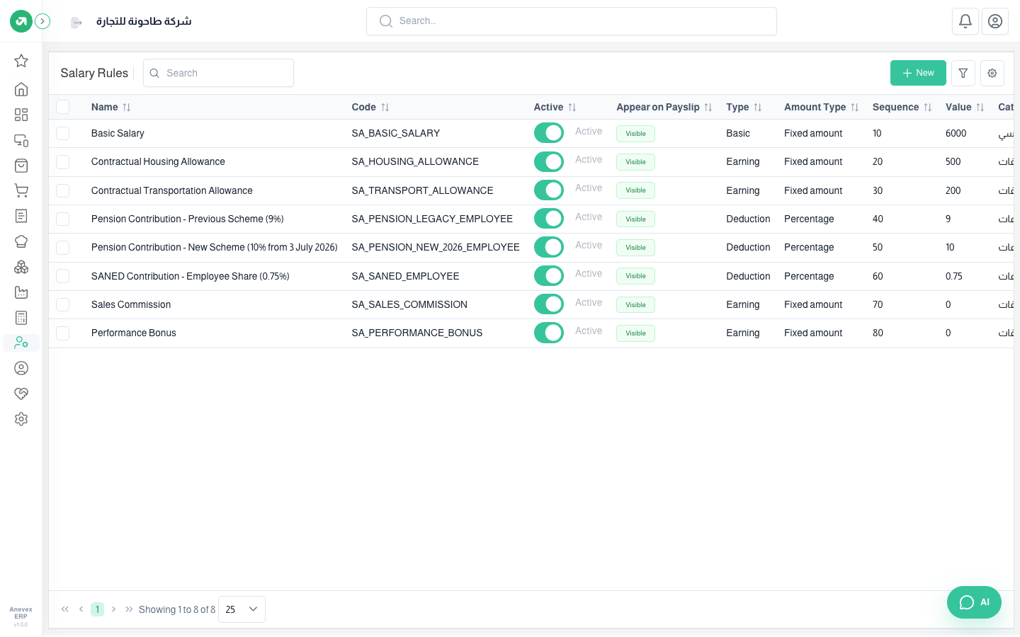Click the global Search field at top

coord(572,21)
